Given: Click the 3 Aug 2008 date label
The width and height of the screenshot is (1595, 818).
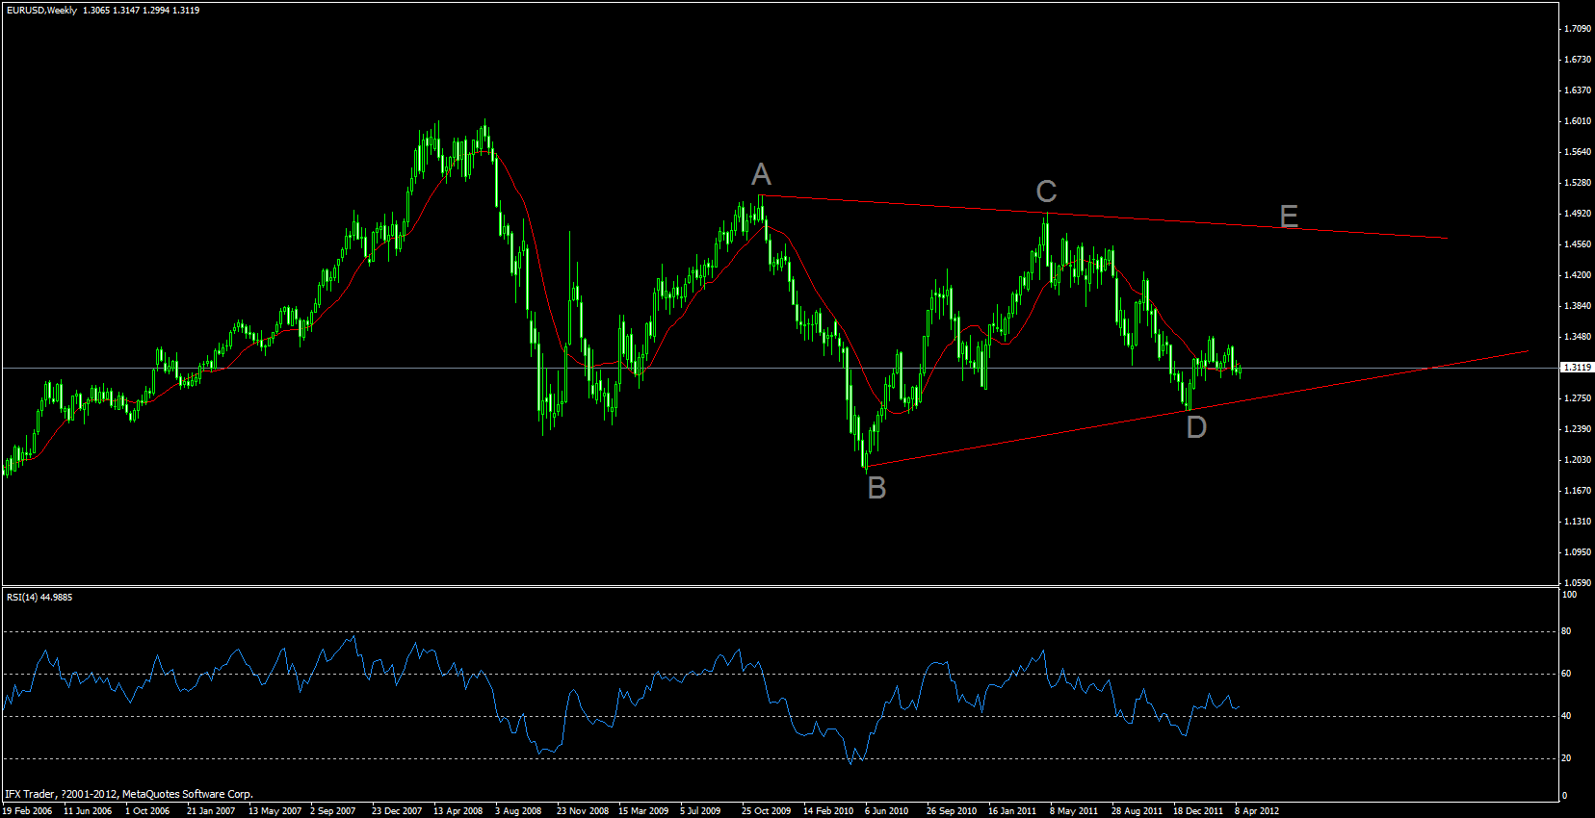Looking at the screenshot, I should [518, 811].
